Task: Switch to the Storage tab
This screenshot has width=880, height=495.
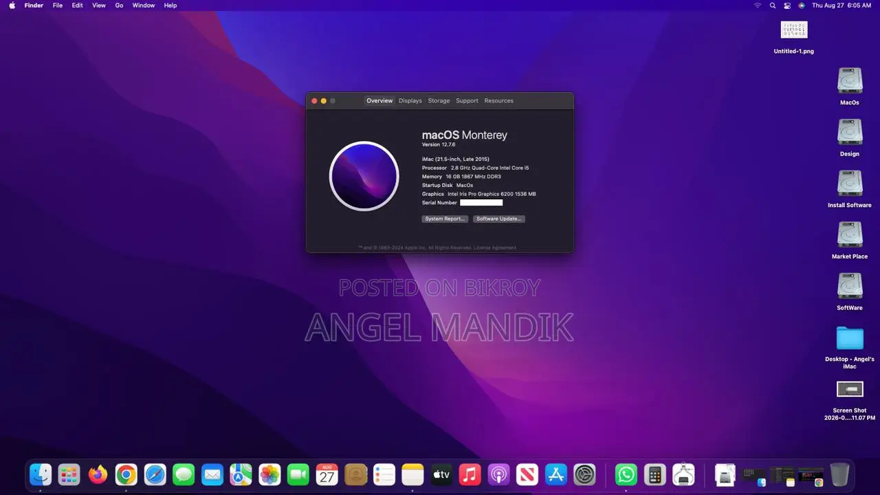Action: (x=439, y=100)
